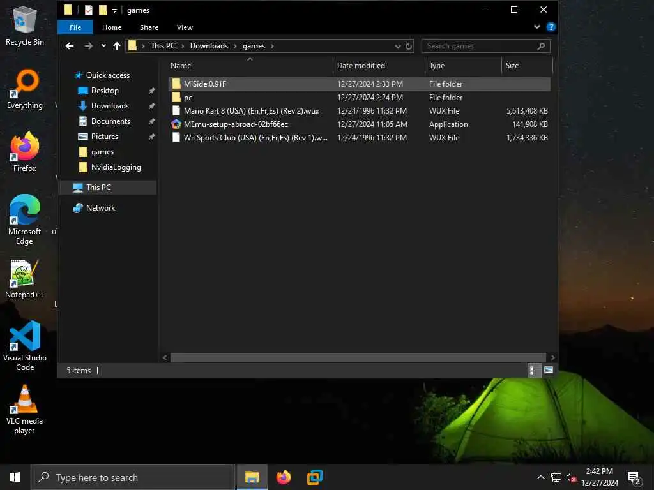
Task: Sort by the Name column header
Action: [x=250, y=66]
